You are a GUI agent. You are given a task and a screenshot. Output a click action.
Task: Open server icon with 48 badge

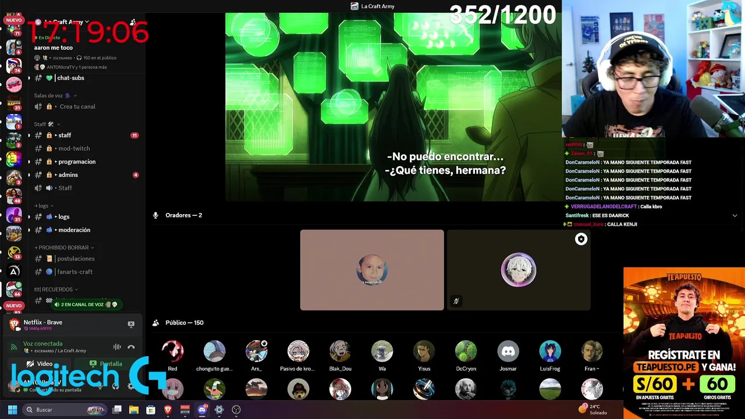point(13,196)
